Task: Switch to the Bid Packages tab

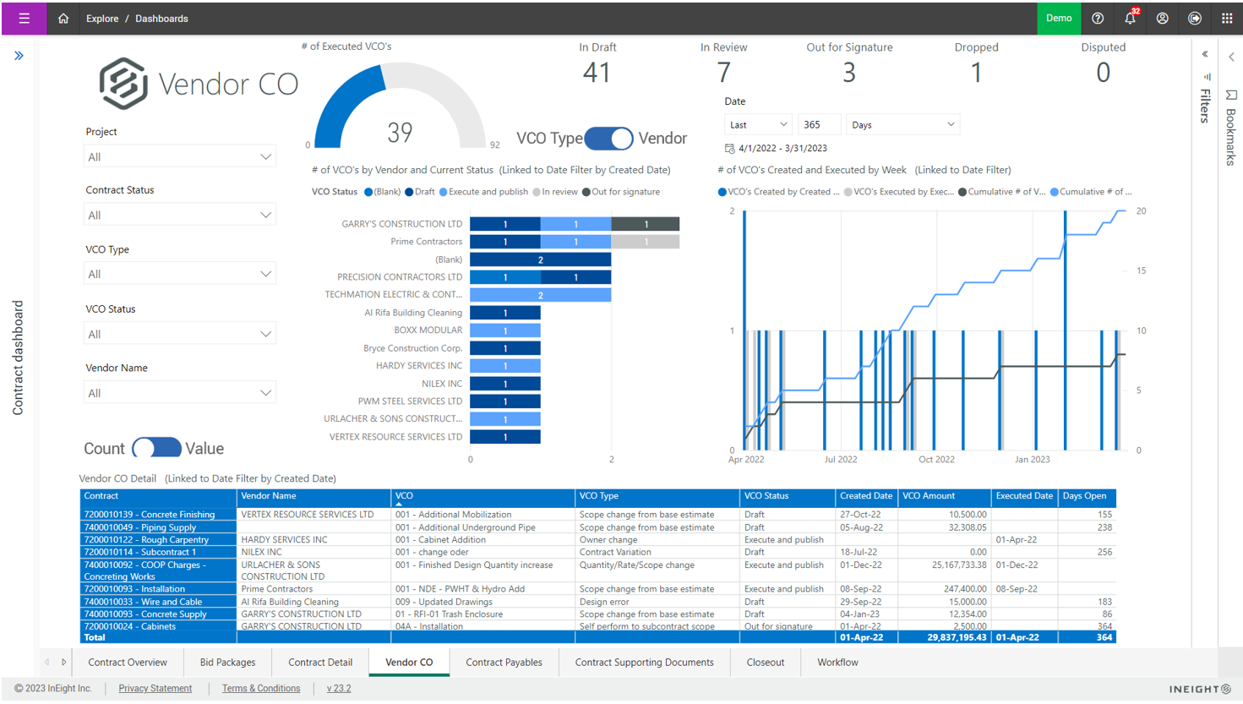Action: (227, 663)
